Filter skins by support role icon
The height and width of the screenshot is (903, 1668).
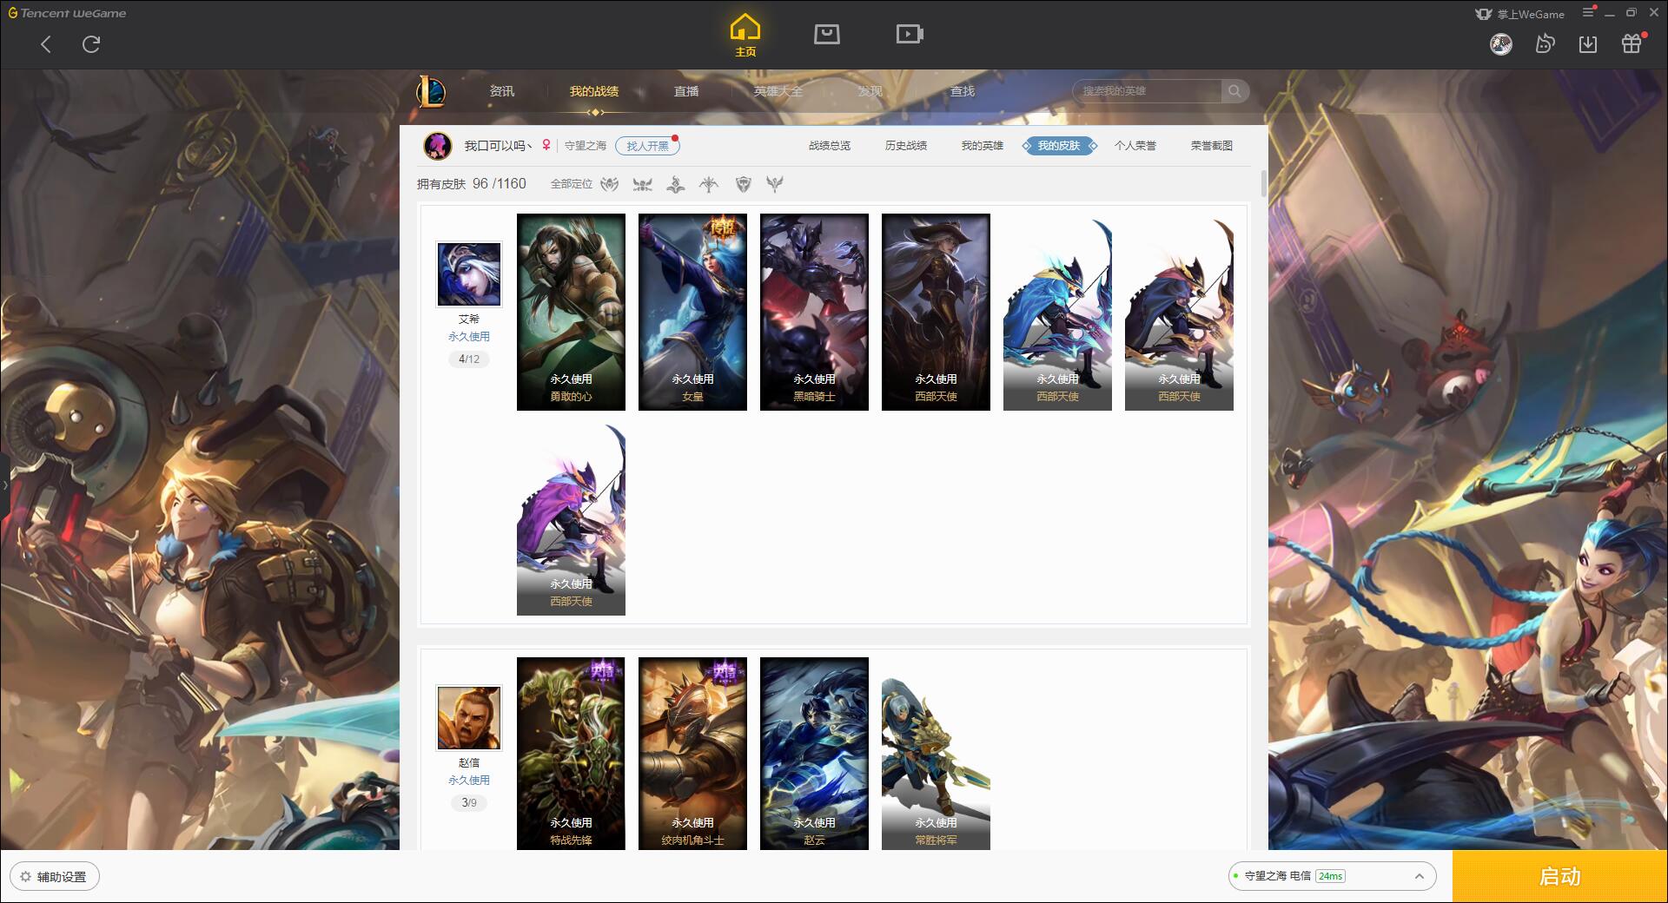coord(775,184)
